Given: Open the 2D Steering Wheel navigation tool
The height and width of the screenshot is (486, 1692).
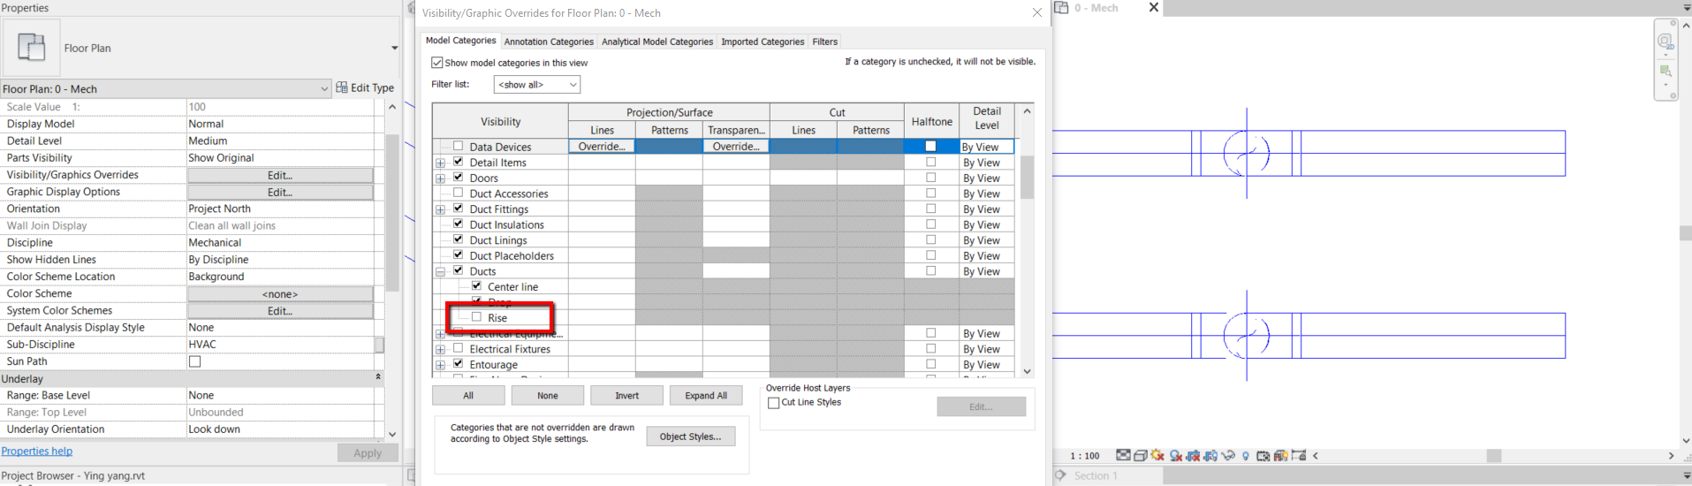Looking at the screenshot, I should pos(1665,42).
